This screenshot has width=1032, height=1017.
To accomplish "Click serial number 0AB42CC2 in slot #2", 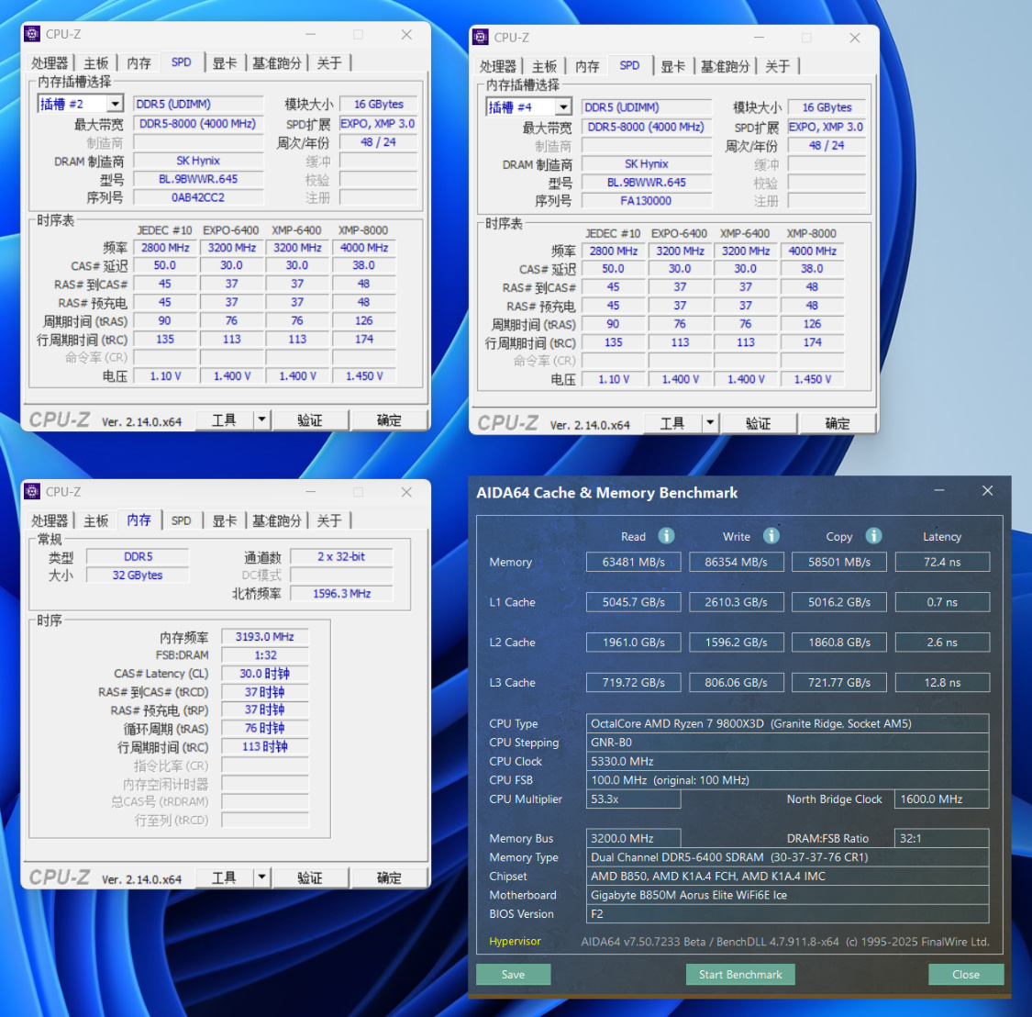I will [x=198, y=197].
